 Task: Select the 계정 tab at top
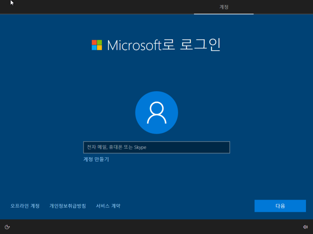pos(224,7)
